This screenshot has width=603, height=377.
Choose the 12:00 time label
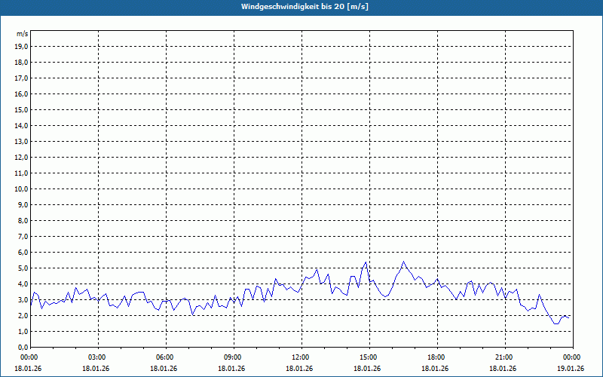(301, 357)
